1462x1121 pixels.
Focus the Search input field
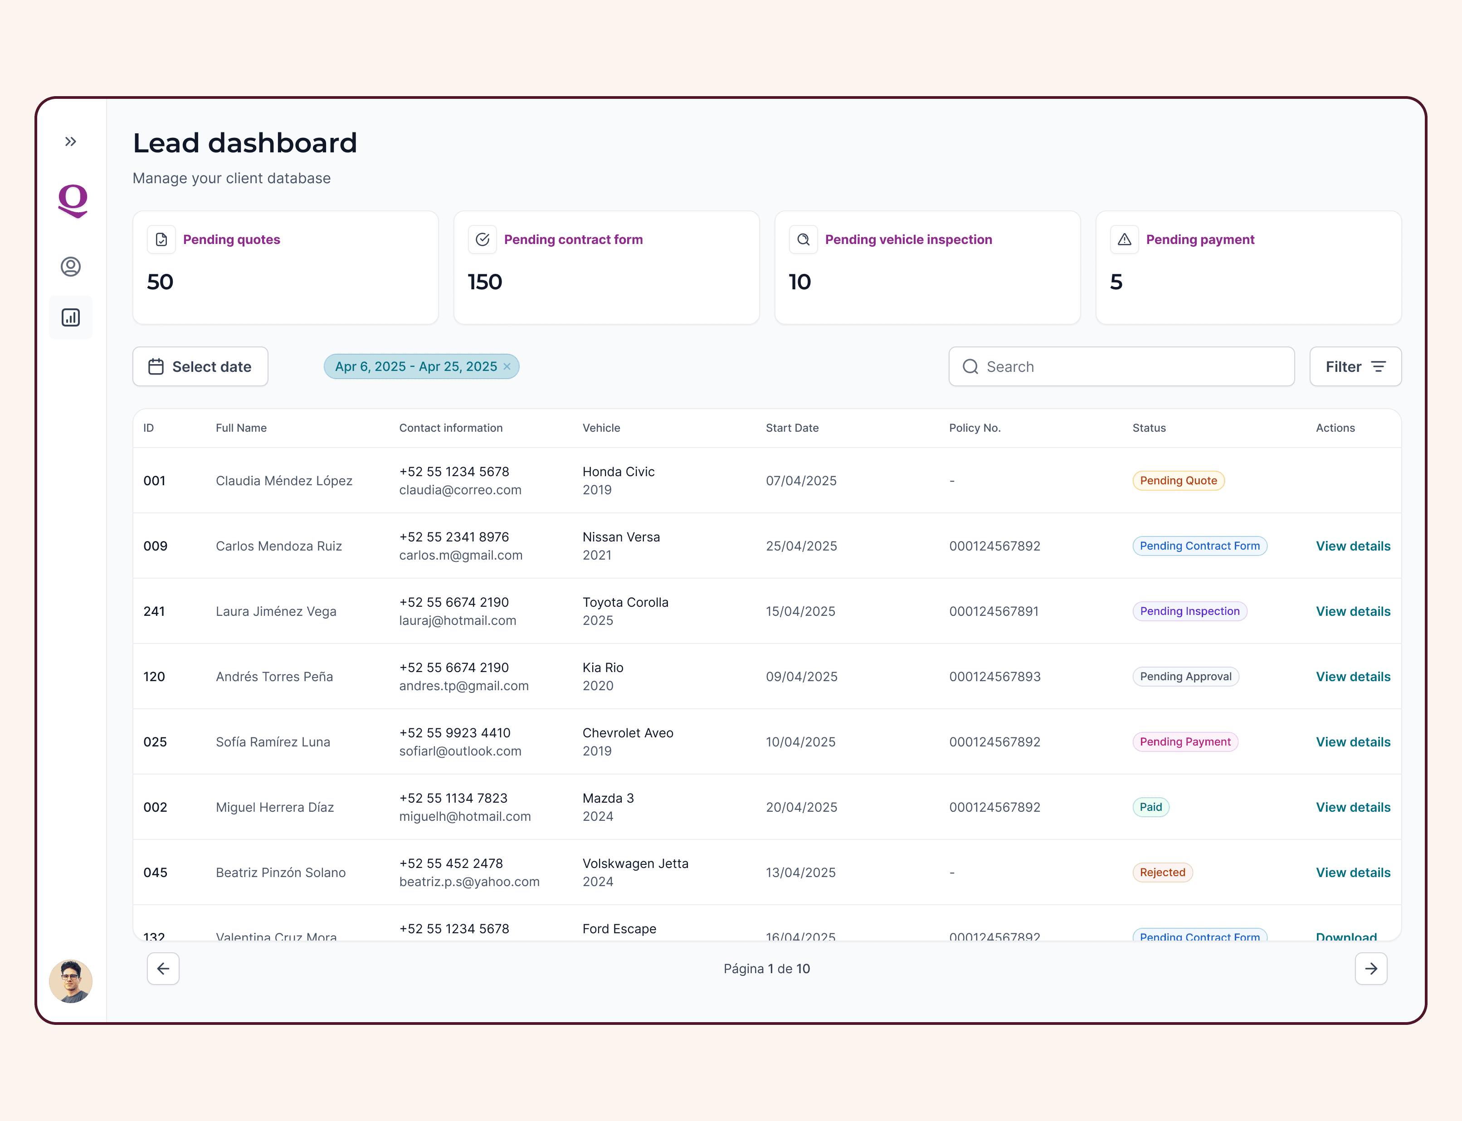point(1121,366)
